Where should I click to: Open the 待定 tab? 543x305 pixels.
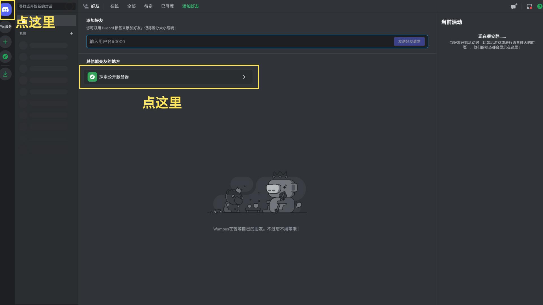point(148,6)
